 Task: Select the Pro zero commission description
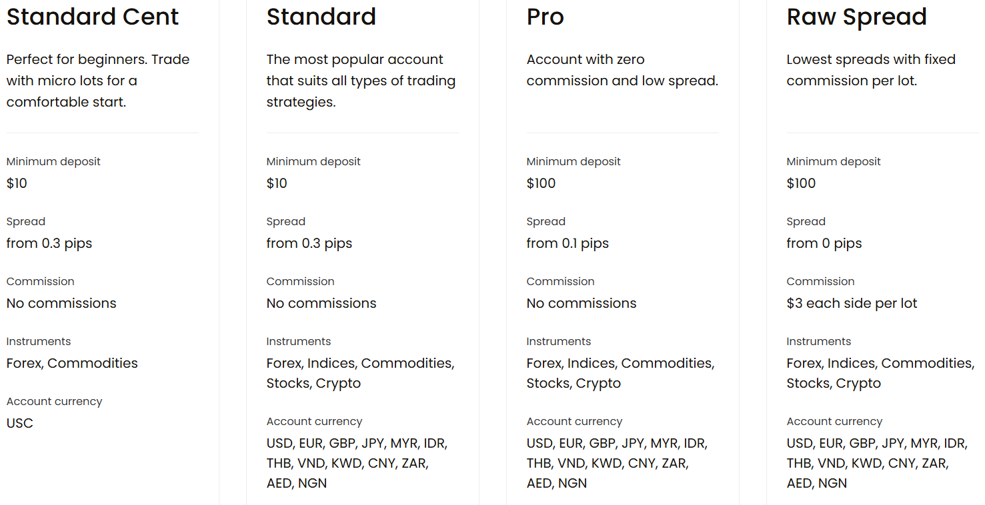pyautogui.click(x=622, y=70)
